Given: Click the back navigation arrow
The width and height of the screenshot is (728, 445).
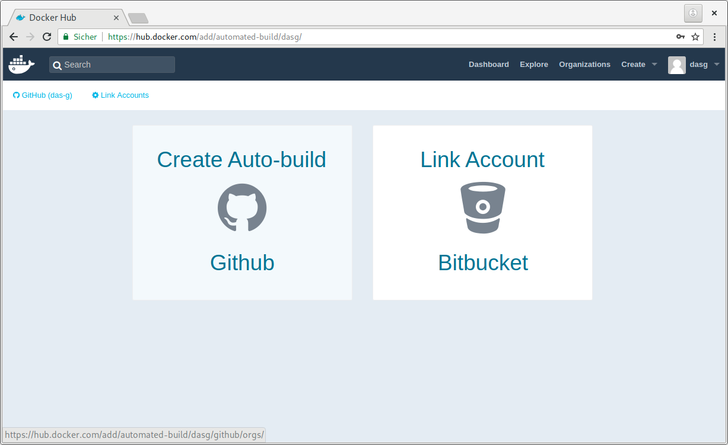Looking at the screenshot, I should tap(14, 36).
